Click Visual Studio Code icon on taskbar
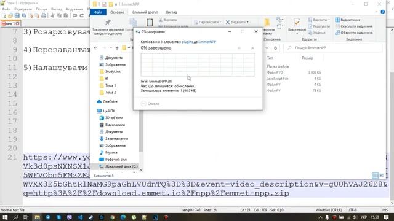The width and height of the screenshot is (394, 221). (80, 217)
